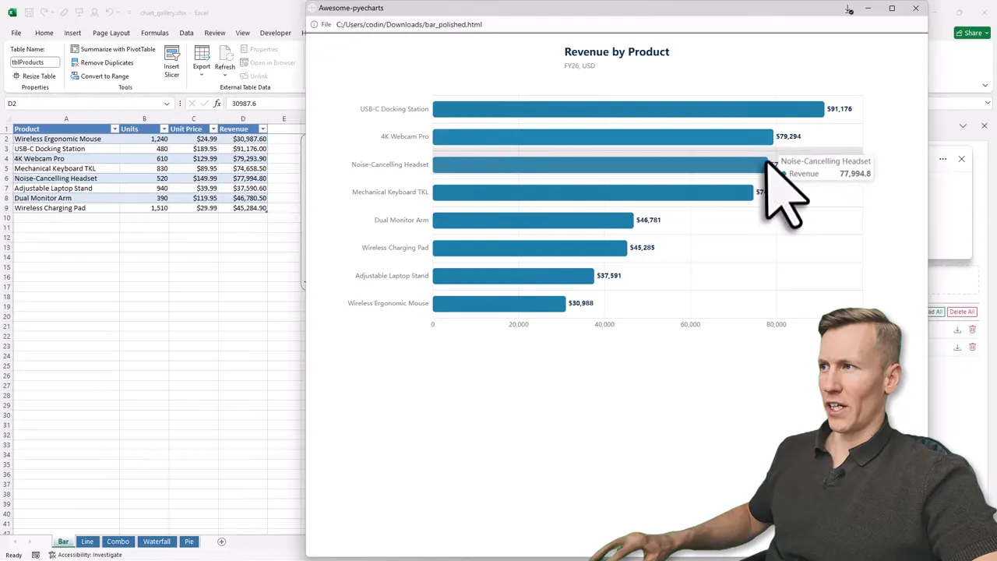
Task: Click the formula bar showing 30987.6
Action: pyautogui.click(x=265, y=104)
